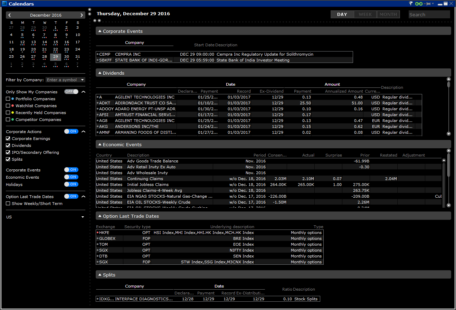The width and height of the screenshot is (456, 310).
Task: Click the expand-all down arrow below the date heading
Action: [x=99, y=21]
